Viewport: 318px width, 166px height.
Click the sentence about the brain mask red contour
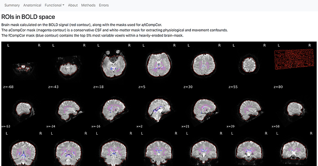point(82,25)
